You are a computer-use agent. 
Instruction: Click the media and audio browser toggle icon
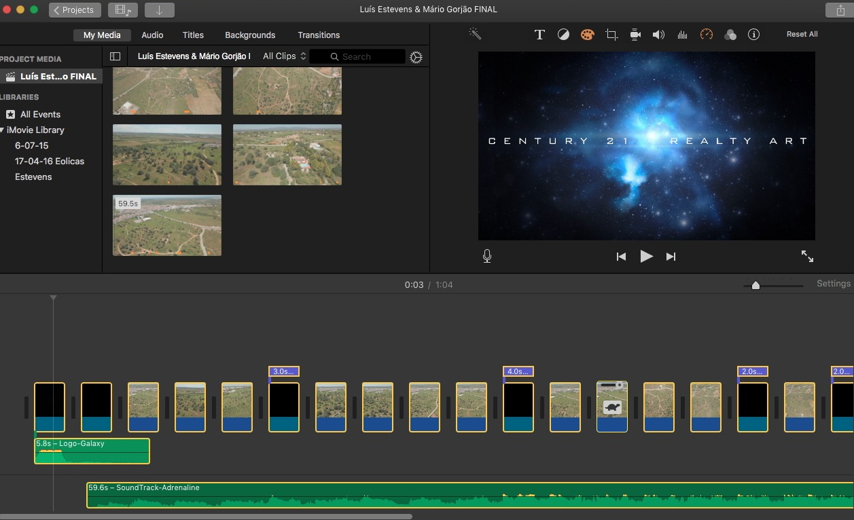(123, 10)
